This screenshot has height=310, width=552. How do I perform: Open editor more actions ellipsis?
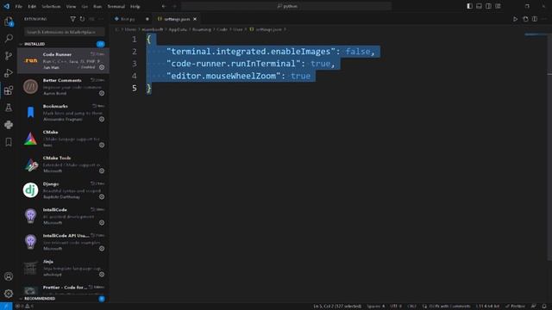pos(544,19)
